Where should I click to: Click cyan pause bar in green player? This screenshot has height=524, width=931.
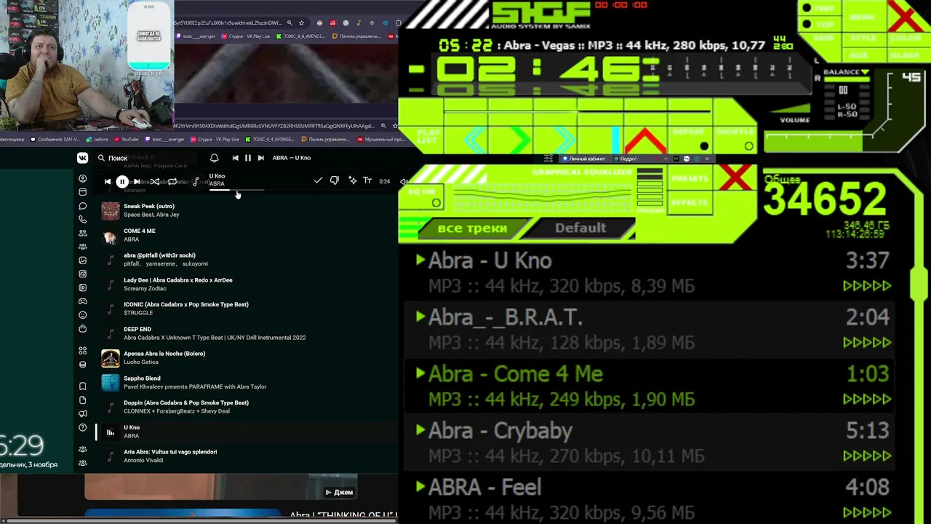(x=615, y=139)
